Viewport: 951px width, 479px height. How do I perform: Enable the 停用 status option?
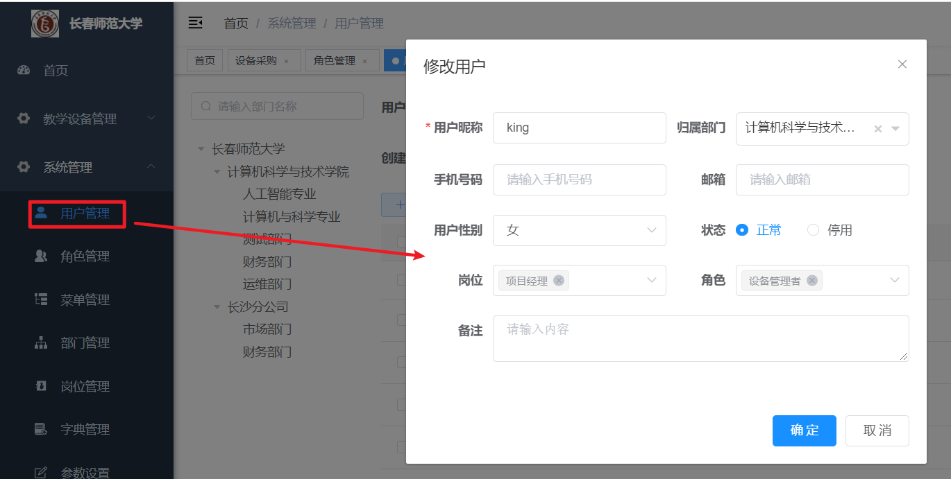click(x=813, y=229)
